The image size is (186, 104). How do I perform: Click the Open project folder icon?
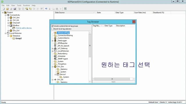[7, 9]
